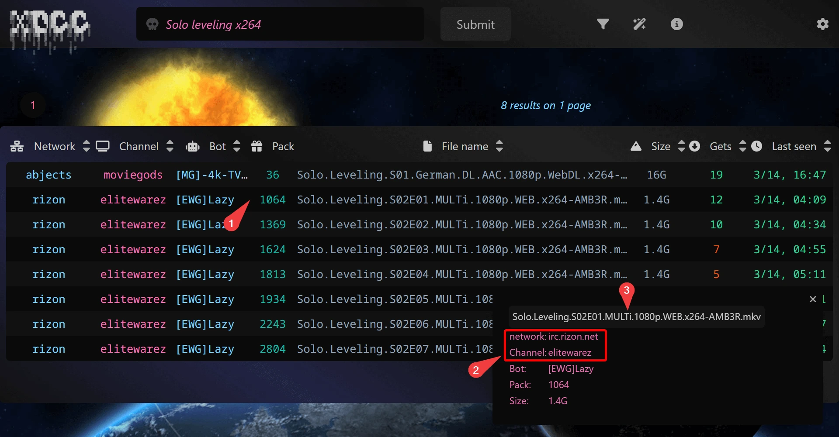Open settings with the gear icon
Screen dimensions: 839x437
click(x=823, y=24)
